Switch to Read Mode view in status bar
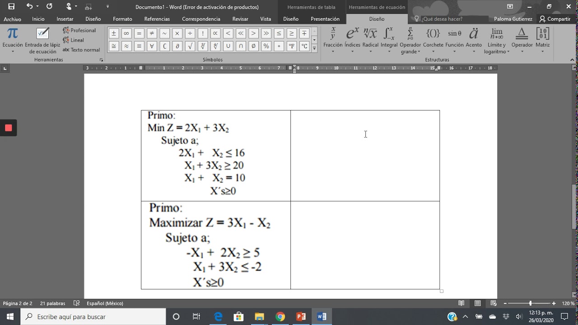The width and height of the screenshot is (578, 325). click(x=461, y=303)
